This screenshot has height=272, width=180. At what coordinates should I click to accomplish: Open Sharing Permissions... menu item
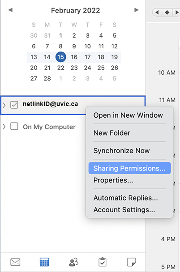click(130, 168)
